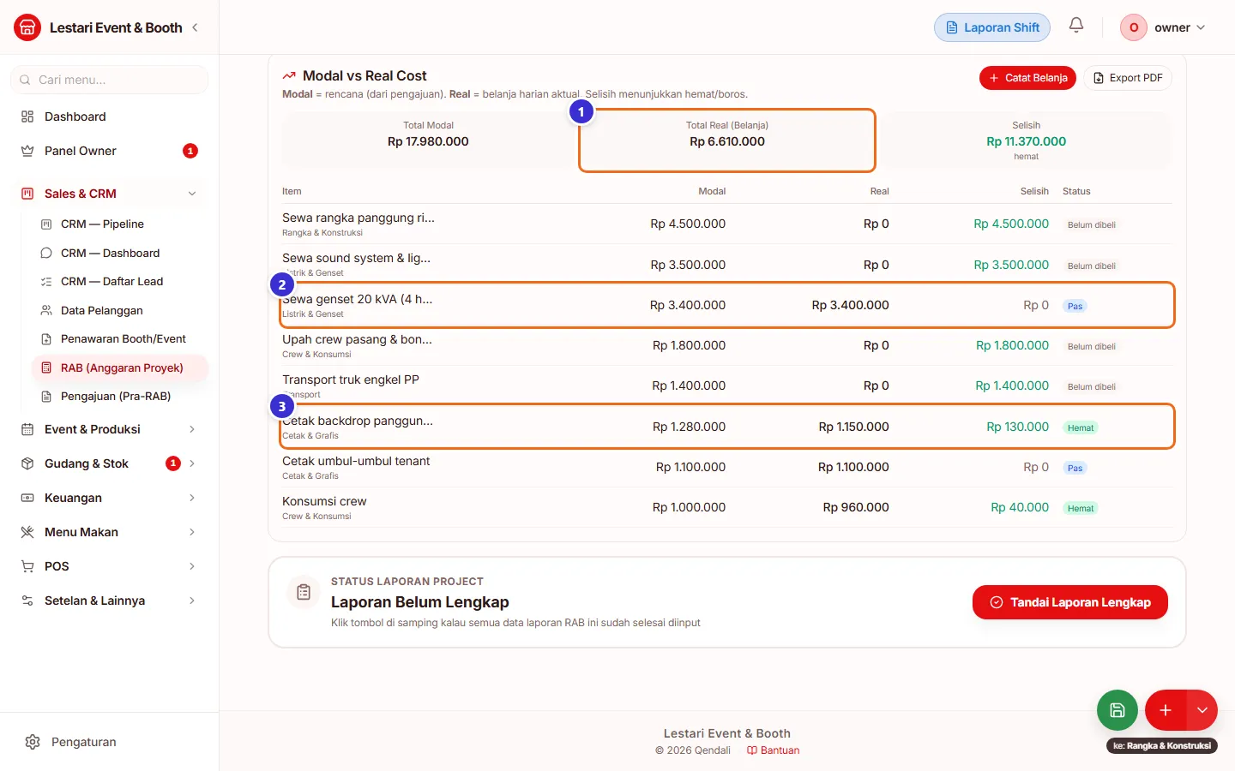1235x771 pixels.
Task: Select RAB (Anggaran Proyek) menu item
Action: (x=120, y=368)
